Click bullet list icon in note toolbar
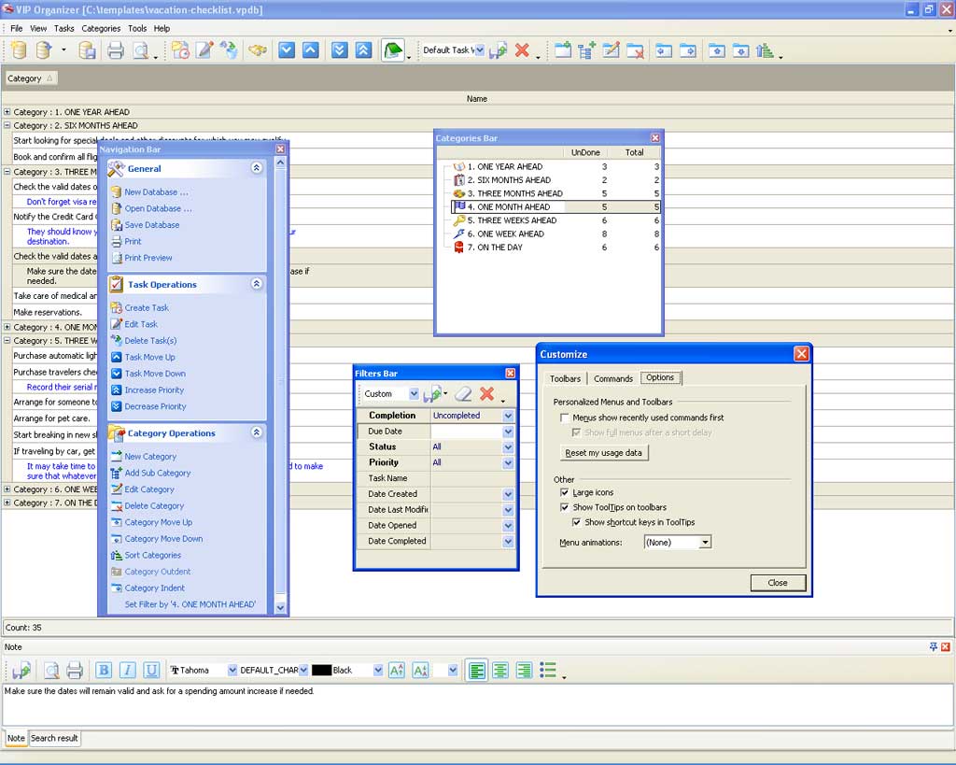The height and width of the screenshot is (765, 956). (x=548, y=670)
